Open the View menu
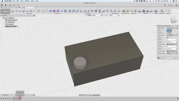Viewport: 179px width, 101px height. [22, 1]
